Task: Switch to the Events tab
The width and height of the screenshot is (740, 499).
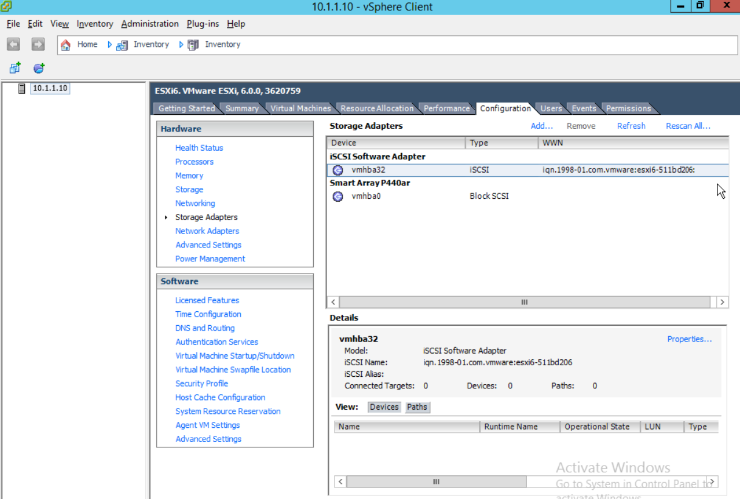Action: click(583, 108)
